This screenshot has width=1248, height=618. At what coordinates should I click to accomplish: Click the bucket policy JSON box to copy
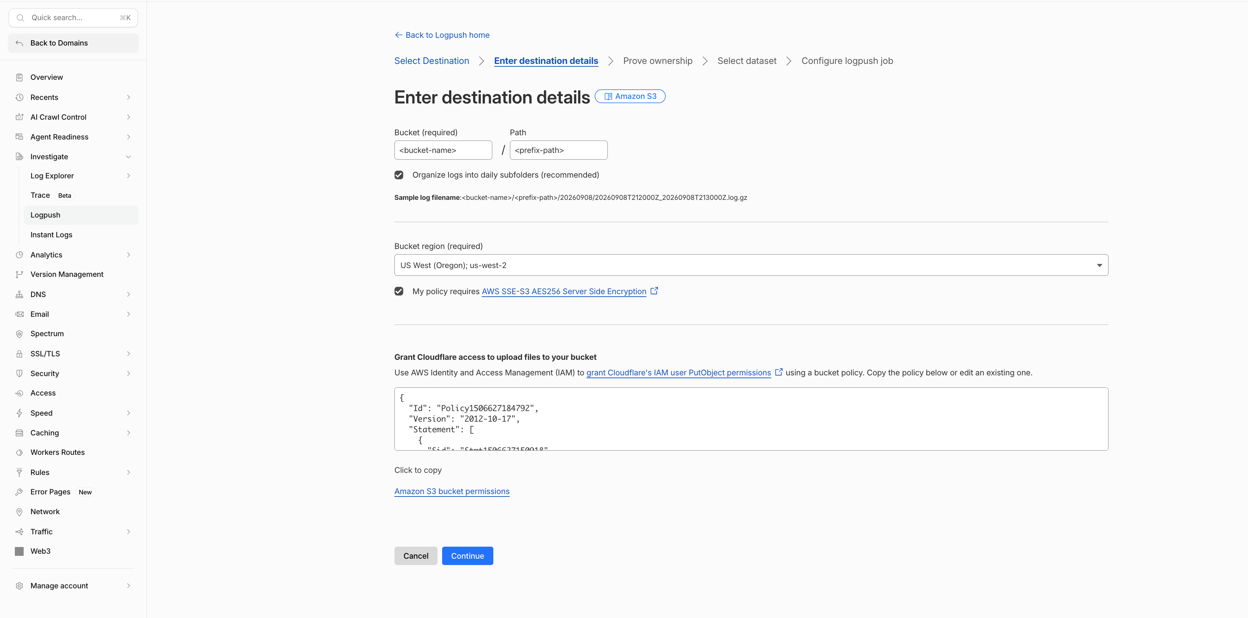tap(751, 419)
